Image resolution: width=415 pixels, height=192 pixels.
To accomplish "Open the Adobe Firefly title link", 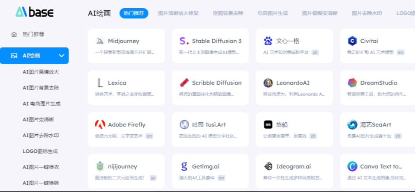I will tap(126, 124).
